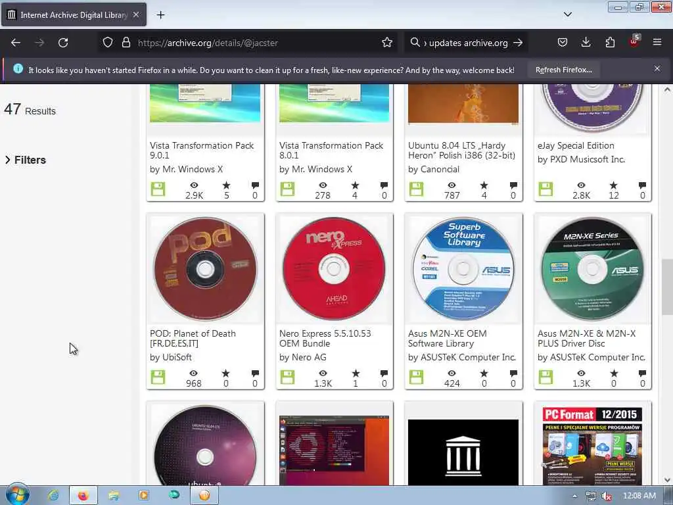
Task: Open Nero Express 5.5.10.53 OEM Bundle title
Action: coord(325,339)
